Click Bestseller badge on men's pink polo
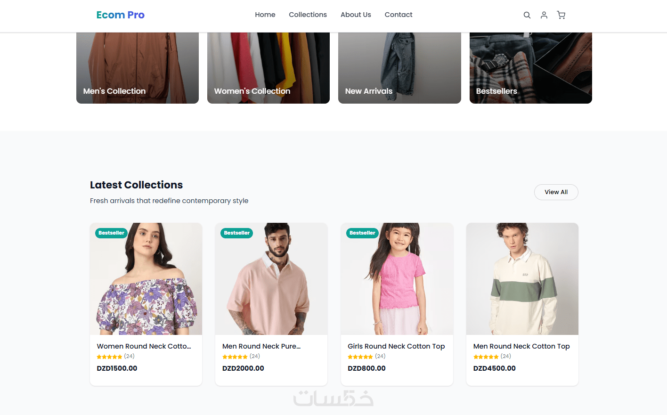The image size is (667, 415). [237, 233]
